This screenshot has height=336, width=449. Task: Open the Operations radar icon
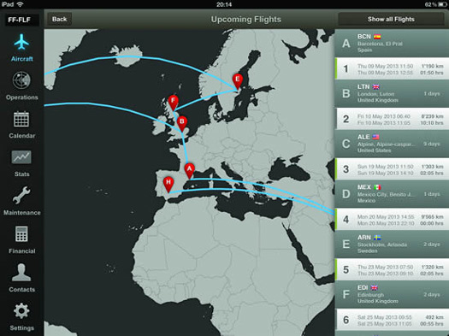point(21,80)
